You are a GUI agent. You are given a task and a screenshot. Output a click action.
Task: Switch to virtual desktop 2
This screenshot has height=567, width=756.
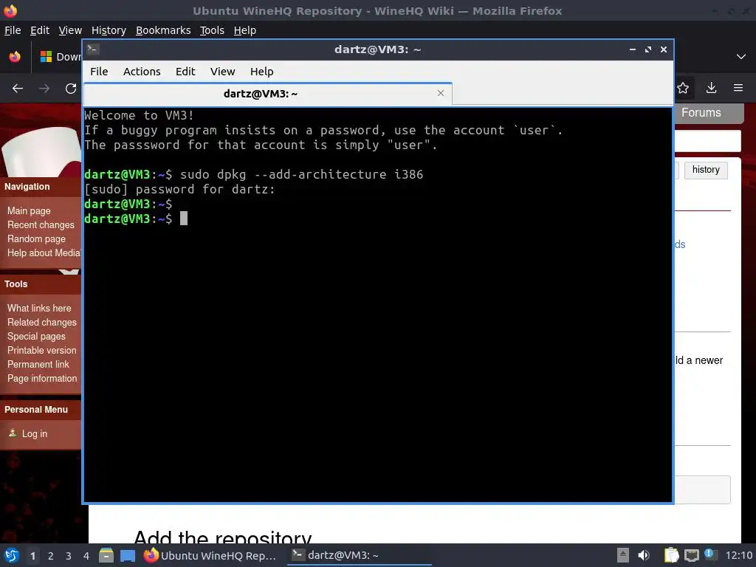pyautogui.click(x=51, y=556)
